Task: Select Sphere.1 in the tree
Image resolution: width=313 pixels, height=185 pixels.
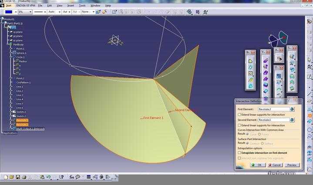Action: point(21,53)
